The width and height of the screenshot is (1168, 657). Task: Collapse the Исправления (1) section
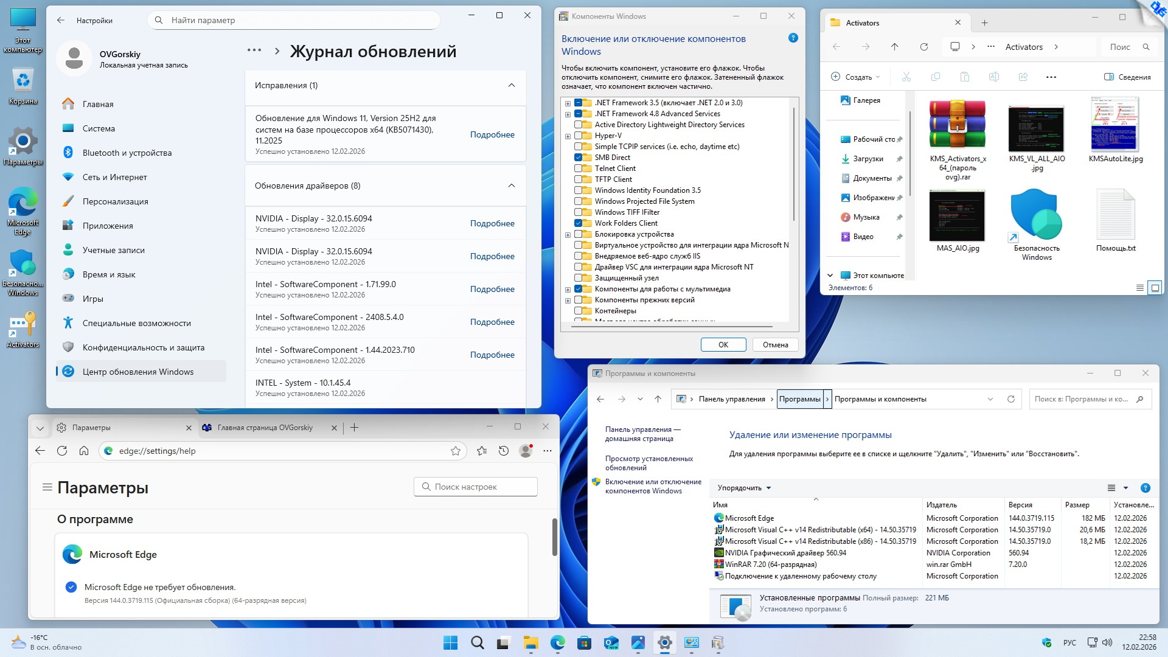pyautogui.click(x=512, y=85)
